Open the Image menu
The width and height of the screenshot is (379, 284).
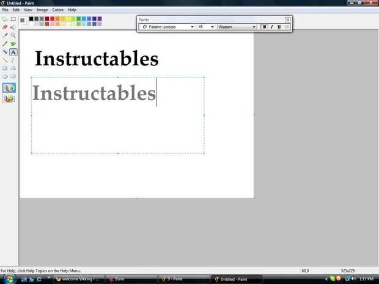point(42,10)
